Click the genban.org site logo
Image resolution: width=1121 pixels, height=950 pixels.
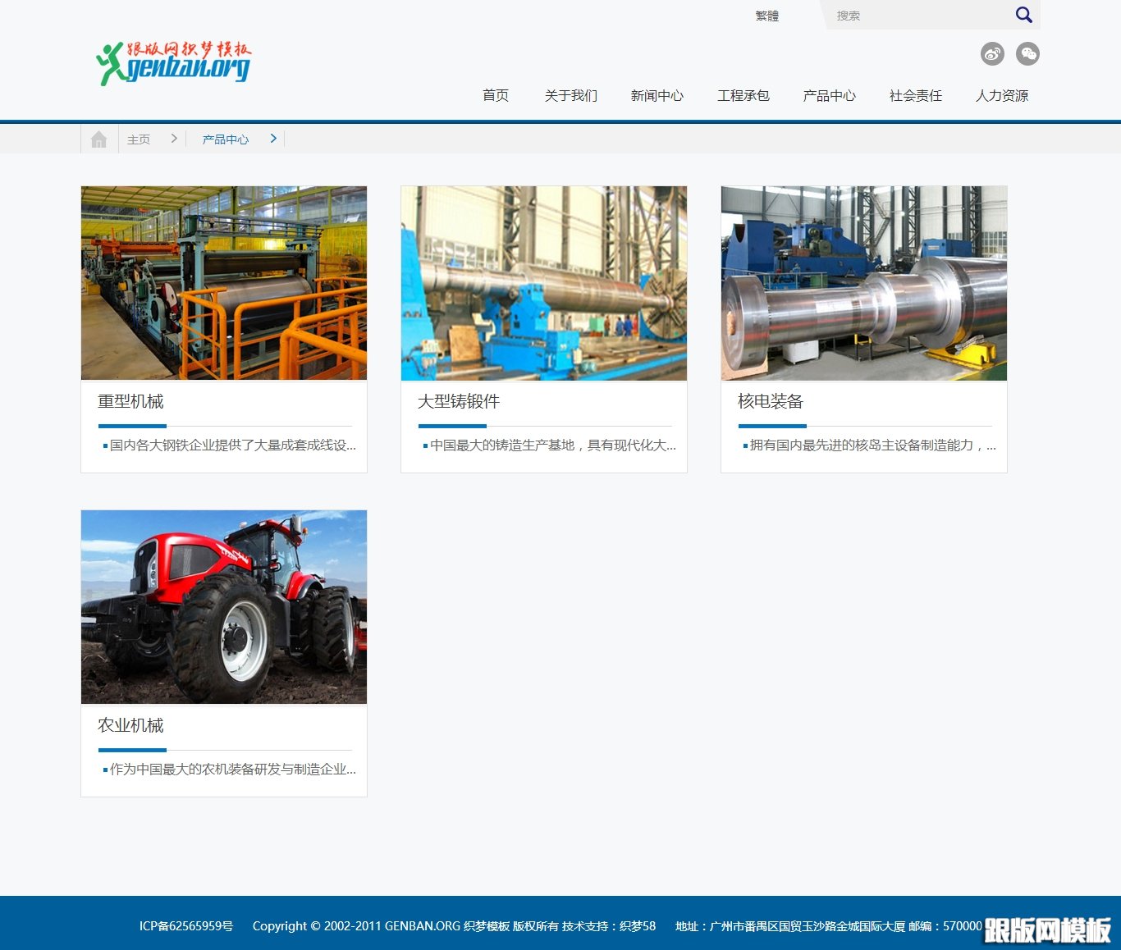(x=174, y=63)
